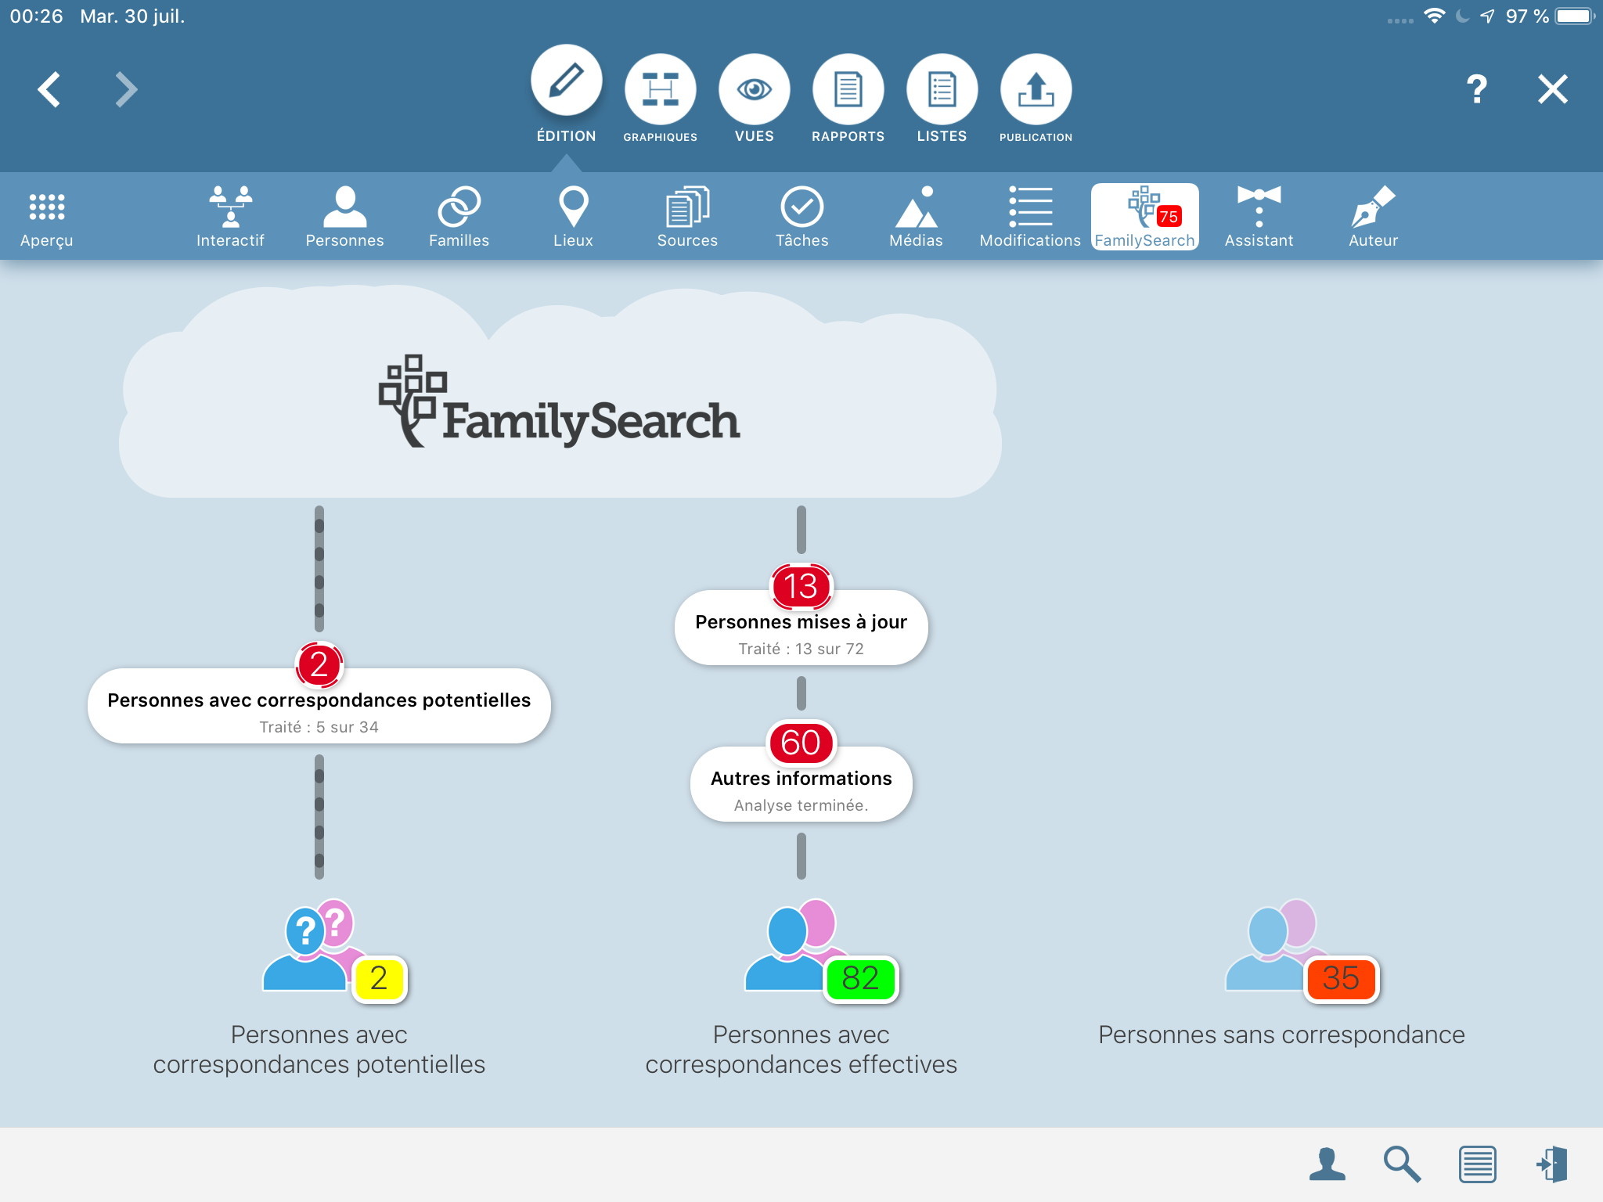Check the battery indicator in status bar
This screenshot has height=1202, width=1603.
pos(1575,16)
